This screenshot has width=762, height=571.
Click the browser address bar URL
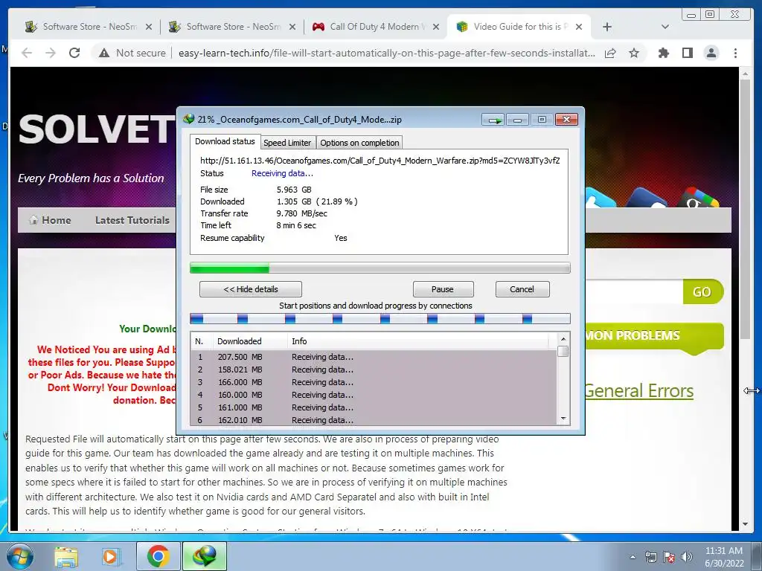[x=386, y=53]
